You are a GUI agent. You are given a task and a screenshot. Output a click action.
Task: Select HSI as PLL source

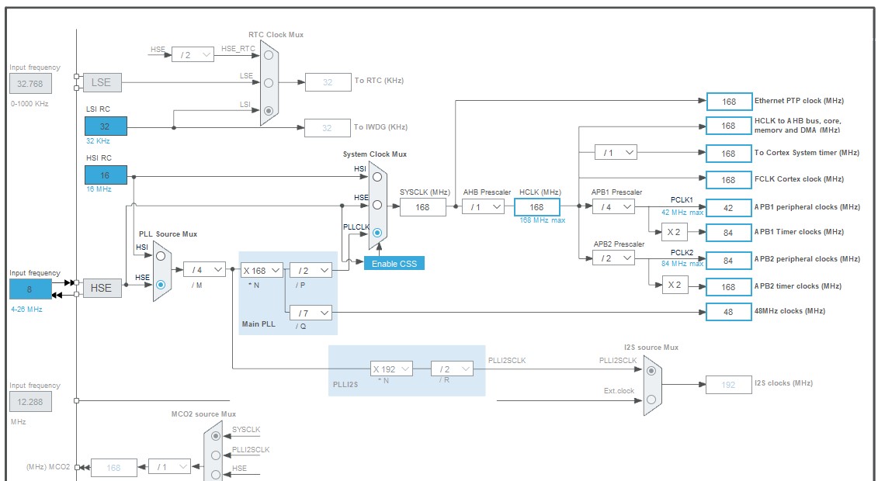tap(161, 255)
